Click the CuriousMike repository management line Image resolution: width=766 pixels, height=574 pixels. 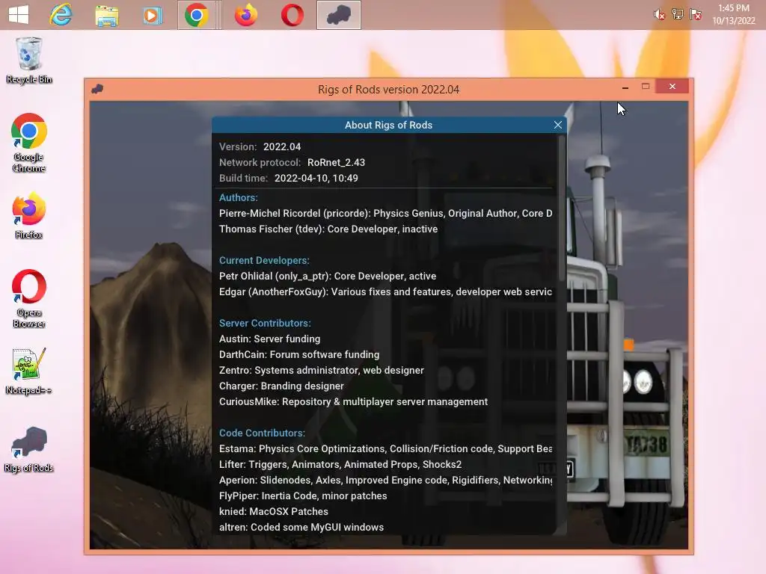click(x=353, y=401)
